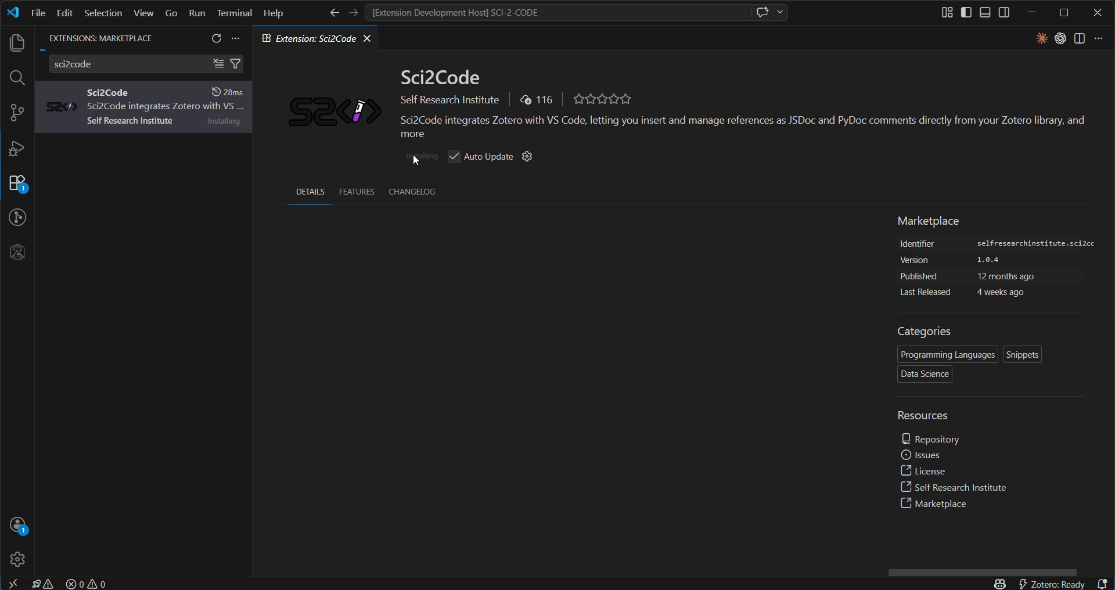1115x590 pixels.
Task: Toggle secondary side bar visibility
Action: [x=1004, y=12]
